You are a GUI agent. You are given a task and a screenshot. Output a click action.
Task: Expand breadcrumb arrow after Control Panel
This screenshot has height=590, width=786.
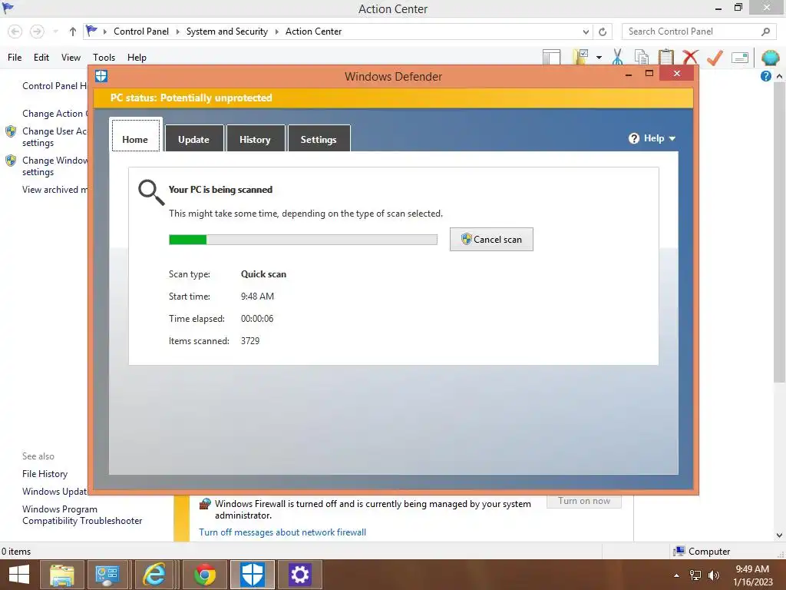coord(177,31)
